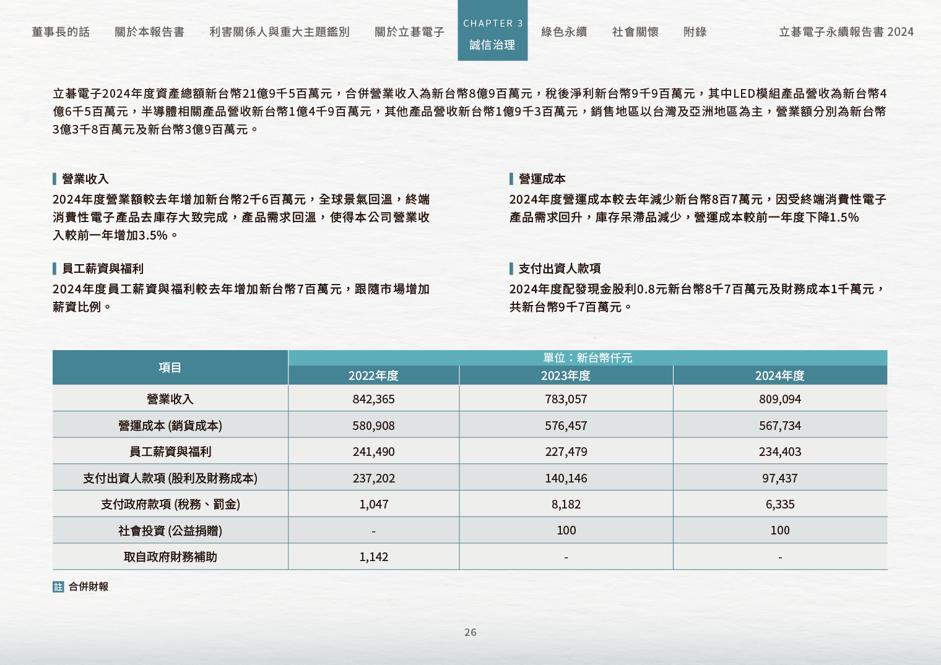This screenshot has height=665, width=941.
Task: Select the 營業收入 row label in table
Action: [170, 399]
